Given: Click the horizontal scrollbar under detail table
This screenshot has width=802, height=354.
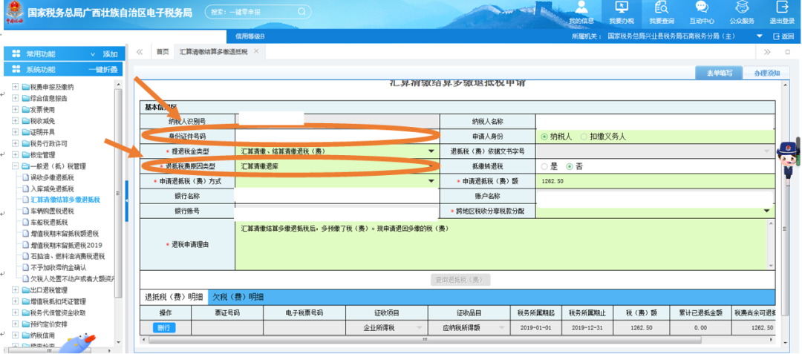Looking at the screenshot, I should [425, 338].
